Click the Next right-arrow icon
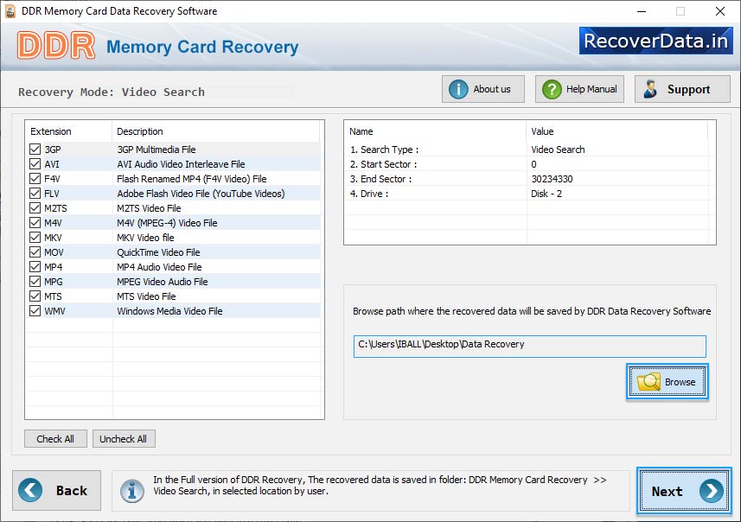 [x=712, y=491]
